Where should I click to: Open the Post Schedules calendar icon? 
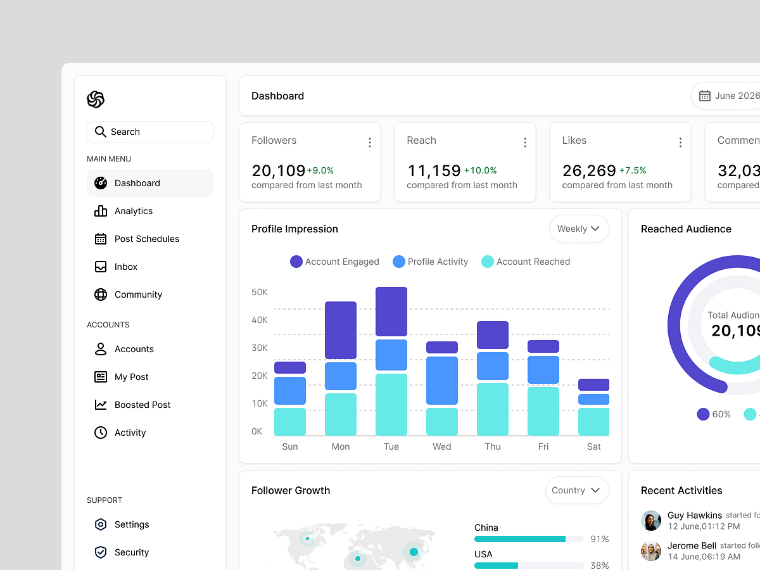(x=101, y=238)
